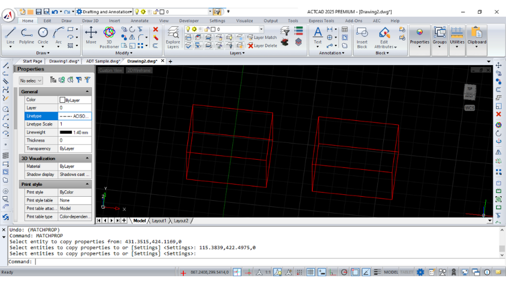Toggle lineweight display in status bar
This screenshot has height=284, width=506.
coord(377,272)
